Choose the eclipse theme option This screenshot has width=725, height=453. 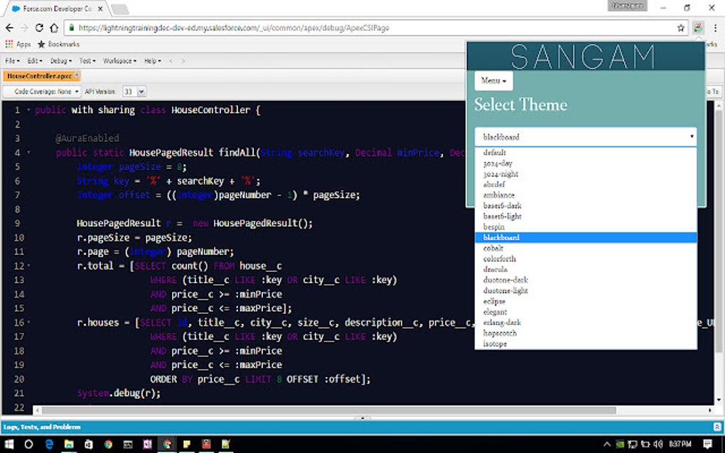pos(586,301)
